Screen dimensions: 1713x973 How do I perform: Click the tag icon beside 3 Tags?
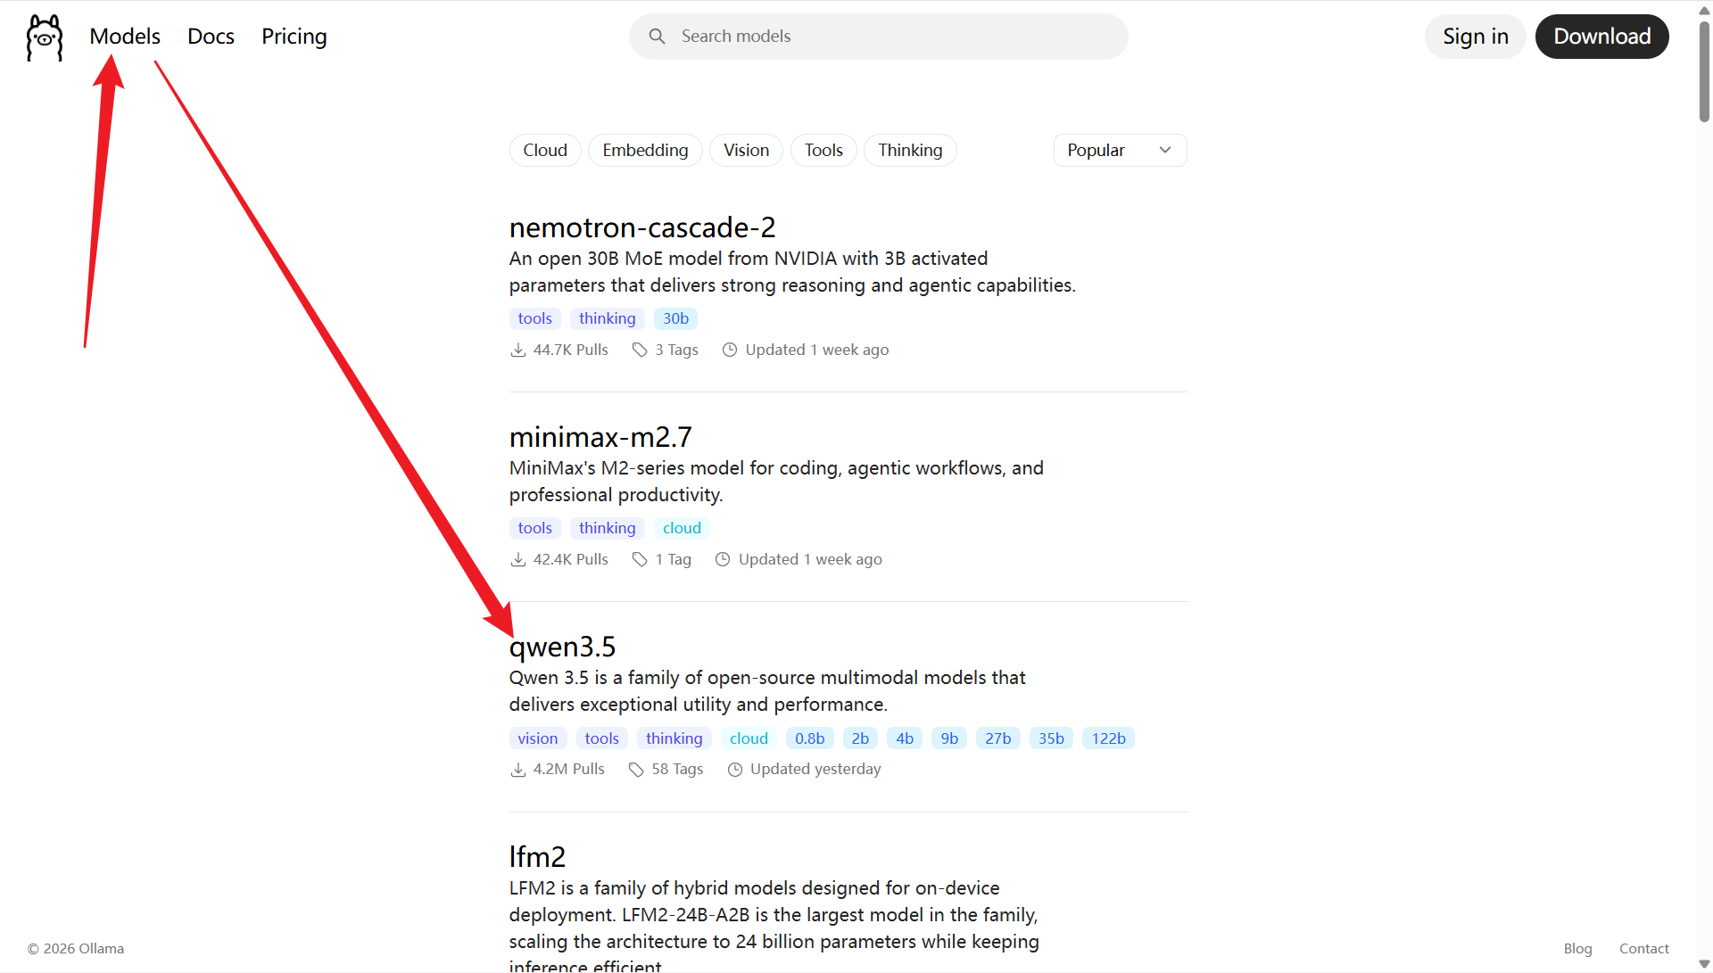[640, 350]
